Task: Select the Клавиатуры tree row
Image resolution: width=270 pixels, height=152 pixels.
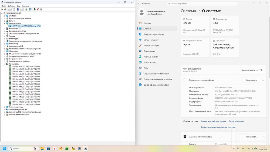Action: (x=13, y=39)
